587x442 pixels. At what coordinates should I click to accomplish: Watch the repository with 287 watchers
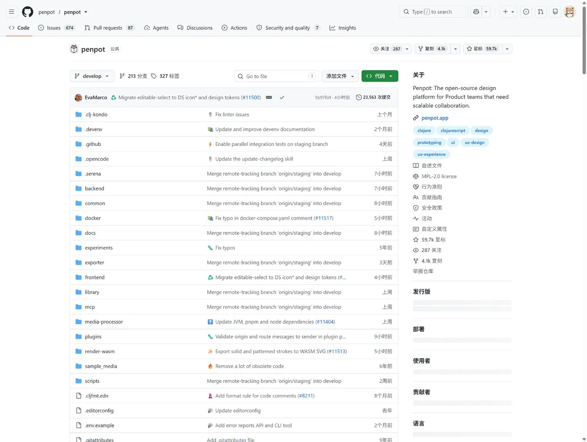pos(391,49)
